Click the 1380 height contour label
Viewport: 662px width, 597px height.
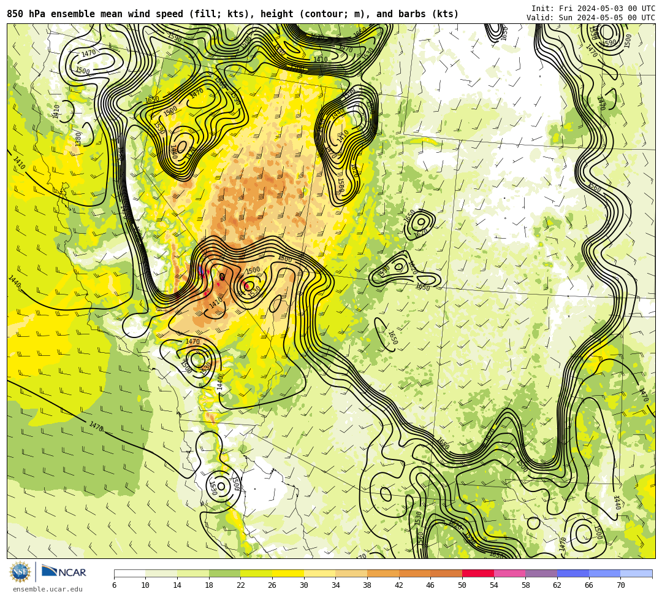pos(78,139)
